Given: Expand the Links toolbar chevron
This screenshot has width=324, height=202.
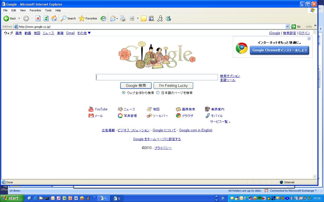Looking at the screenshot, I should pos(315,25).
